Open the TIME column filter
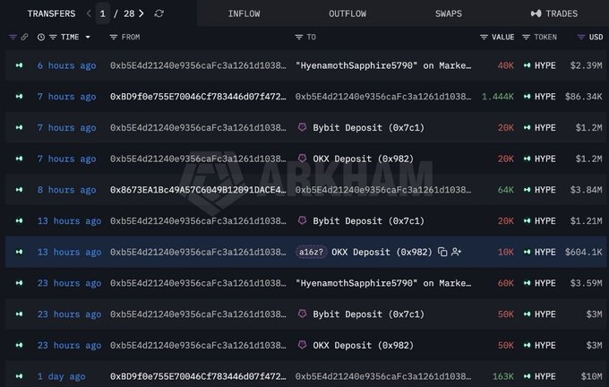The width and height of the screenshot is (609, 387). (x=53, y=37)
